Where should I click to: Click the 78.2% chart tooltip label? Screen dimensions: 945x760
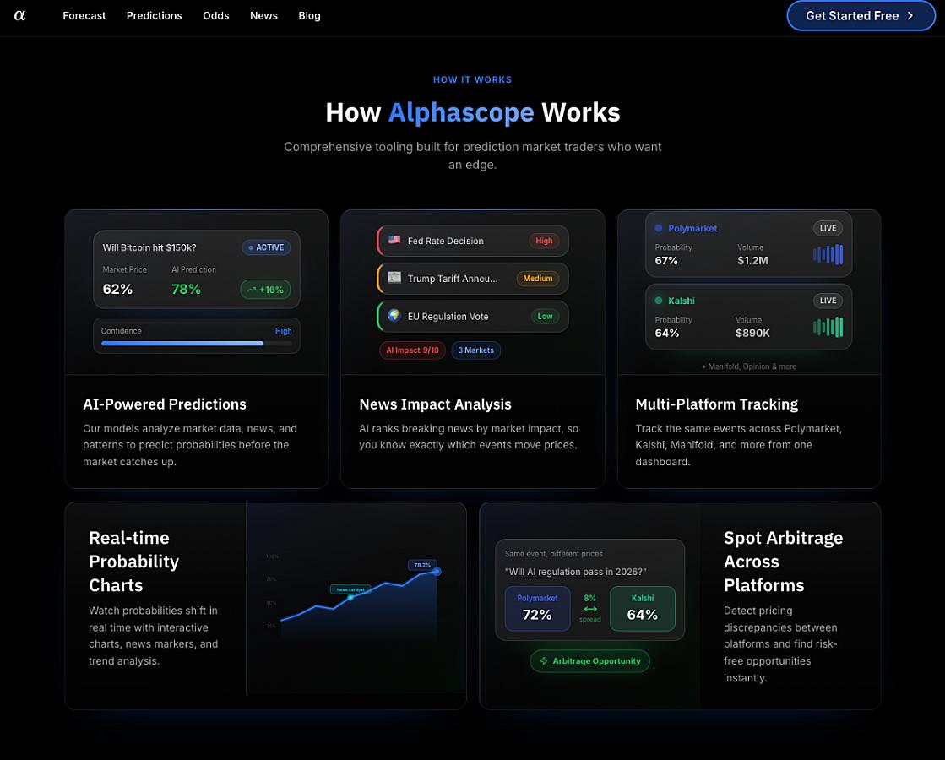422,565
